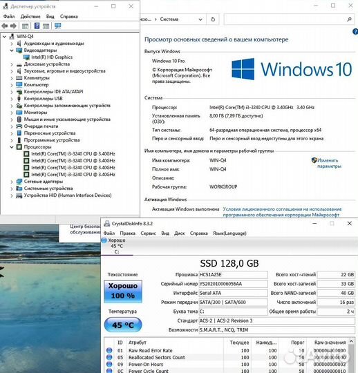This screenshot has width=358, height=373.
Task: Click the shield icon beside Изменить параметры
Action: coord(314,160)
